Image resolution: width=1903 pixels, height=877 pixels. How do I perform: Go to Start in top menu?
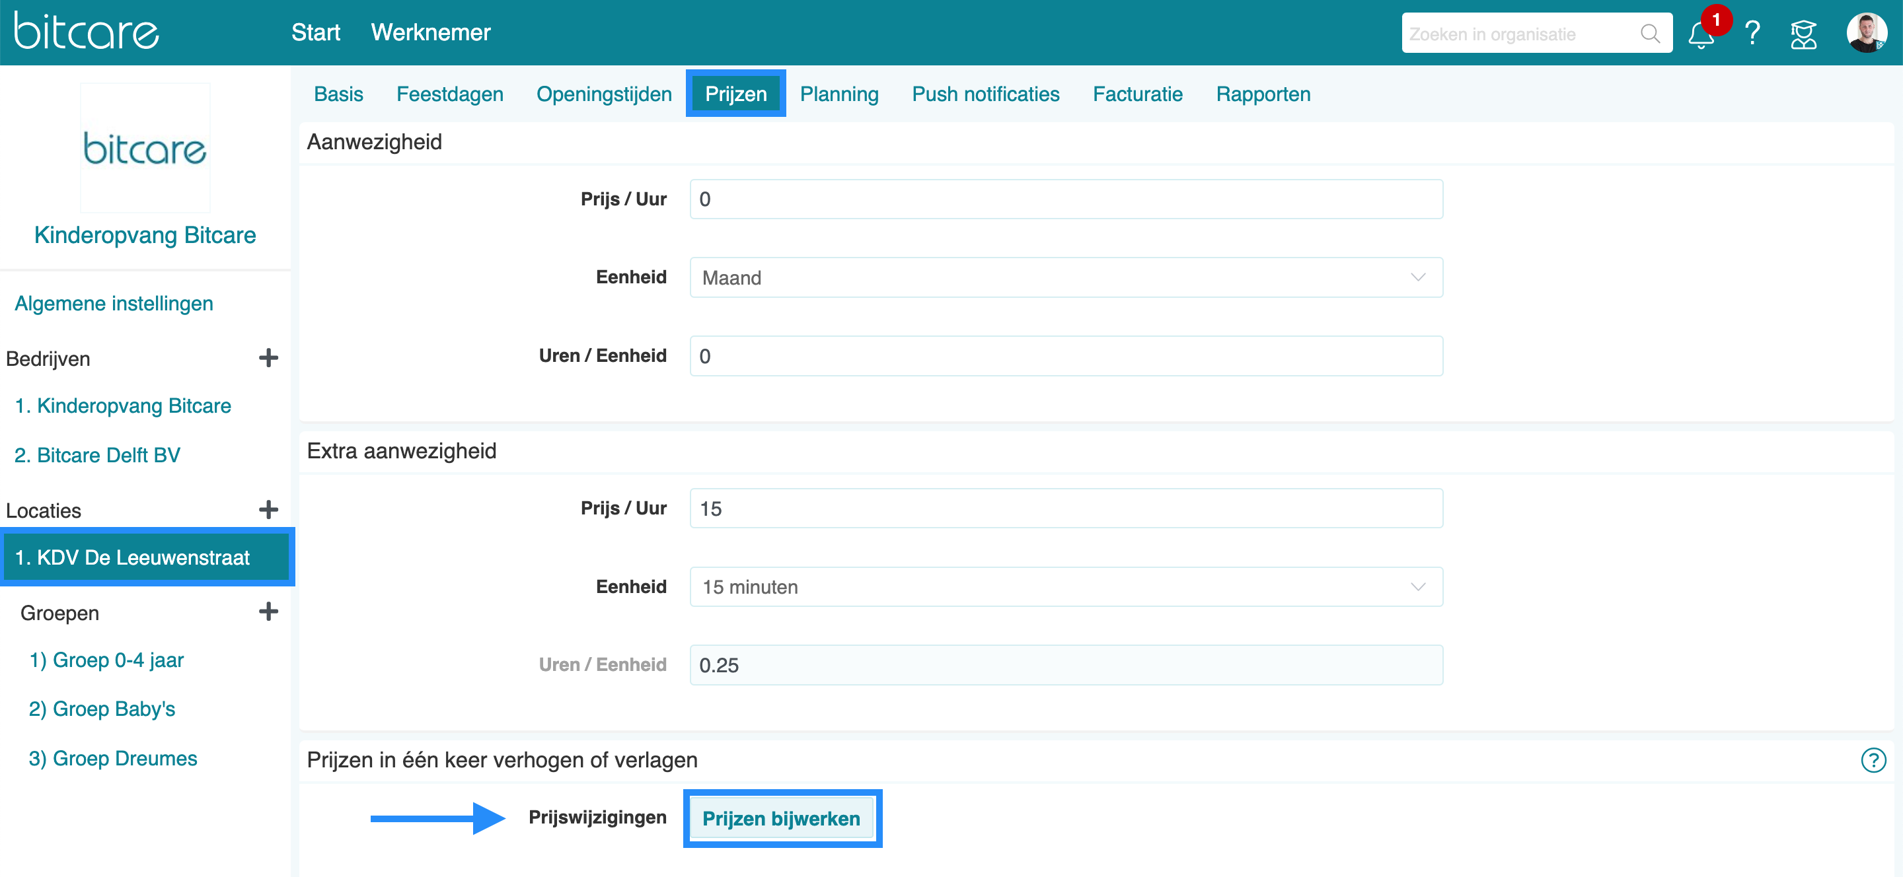(315, 32)
